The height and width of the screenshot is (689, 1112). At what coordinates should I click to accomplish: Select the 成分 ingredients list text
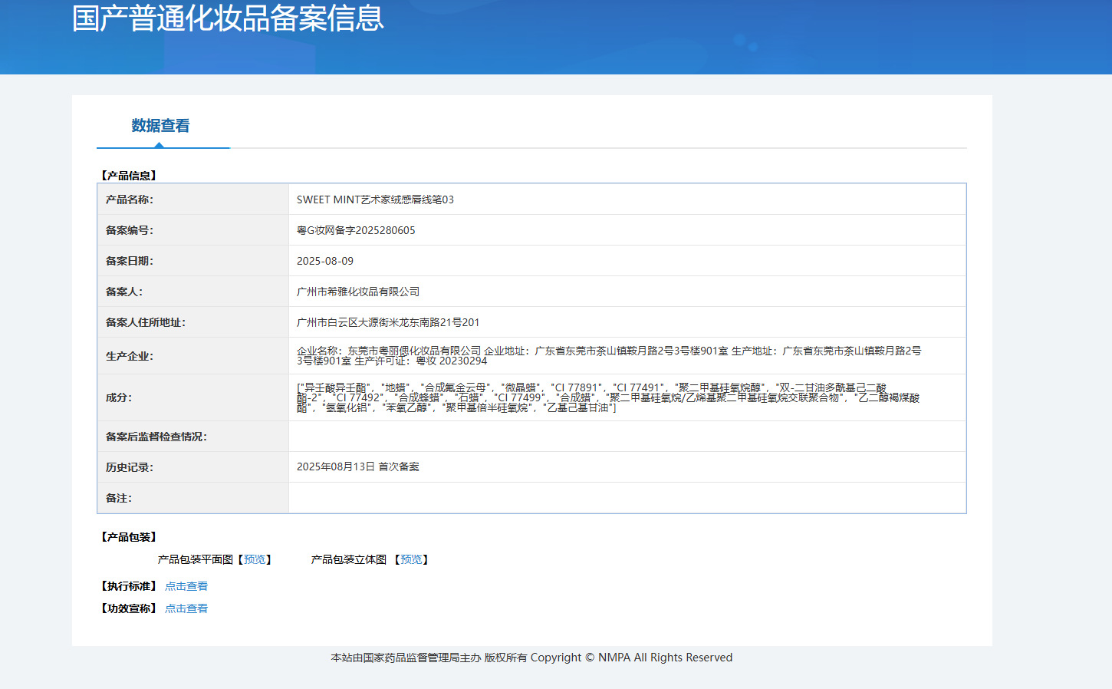(608, 397)
